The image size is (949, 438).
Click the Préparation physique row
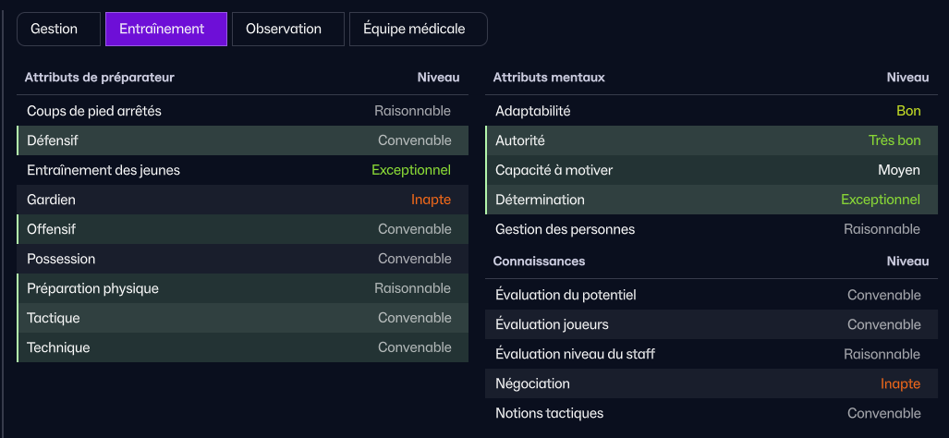[242, 288]
